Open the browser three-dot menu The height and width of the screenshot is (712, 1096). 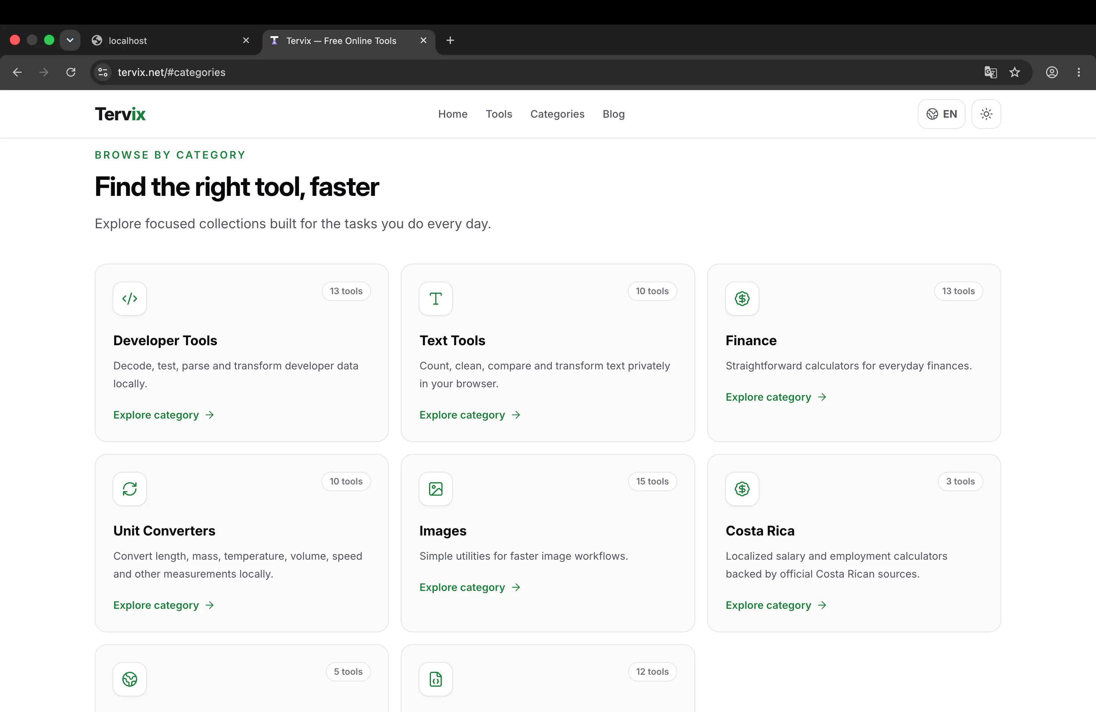pyautogui.click(x=1078, y=72)
